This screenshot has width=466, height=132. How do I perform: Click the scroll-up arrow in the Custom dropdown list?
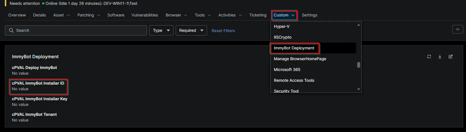pos(359,25)
